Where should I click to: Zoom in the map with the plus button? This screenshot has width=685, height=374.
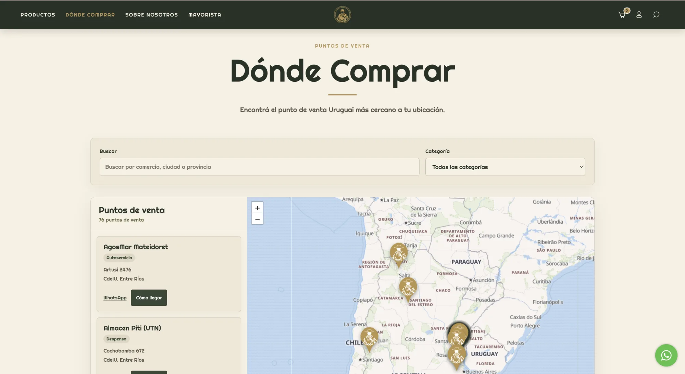[x=257, y=208]
